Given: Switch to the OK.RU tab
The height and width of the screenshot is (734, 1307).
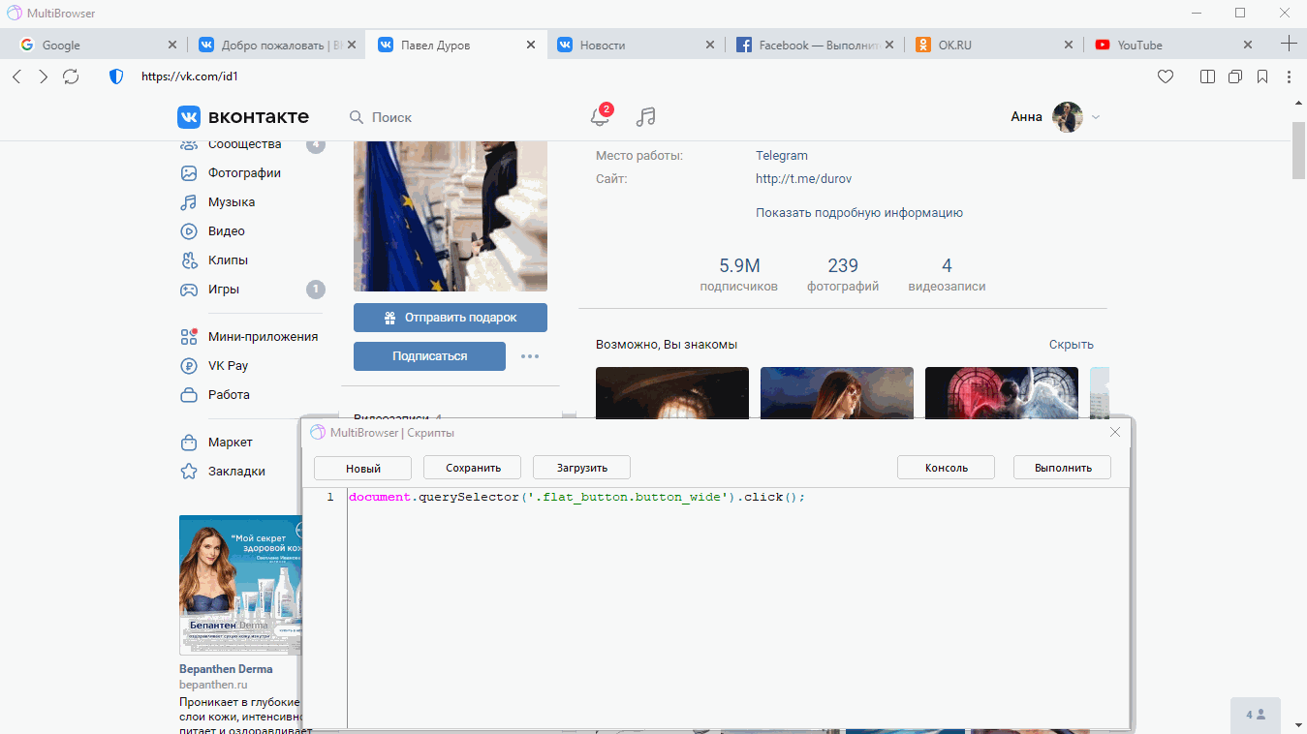Looking at the screenshot, I should 955,44.
